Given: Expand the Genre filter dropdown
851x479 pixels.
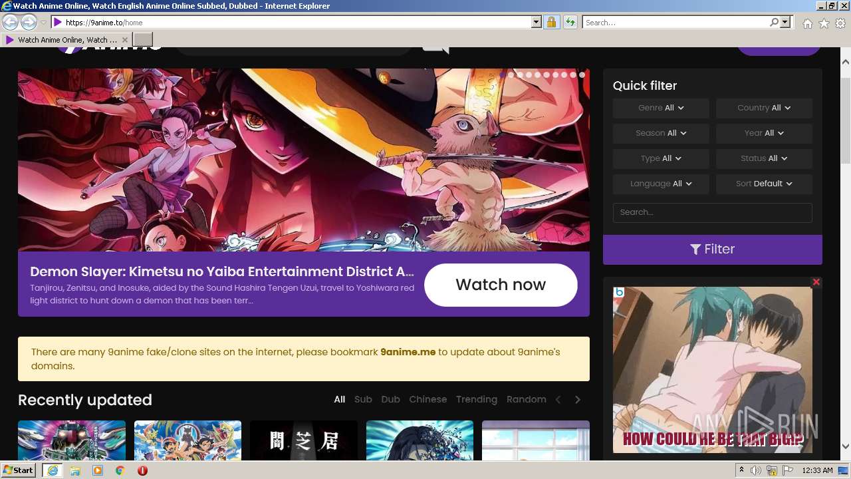Looking at the screenshot, I should [661, 108].
